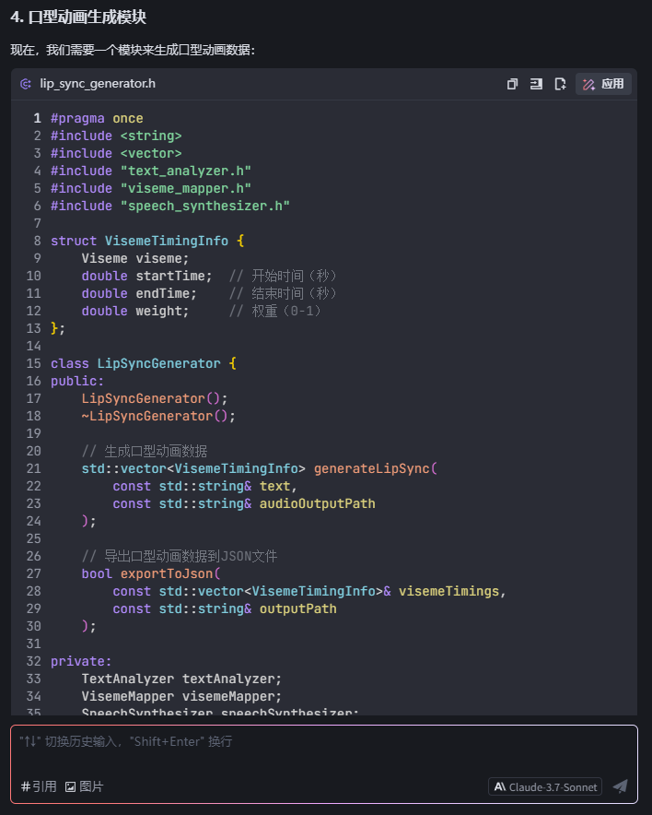The height and width of the screenshot is (815, 652).
Task: Click line number 15 in code gutter
Action: (34, 363)
